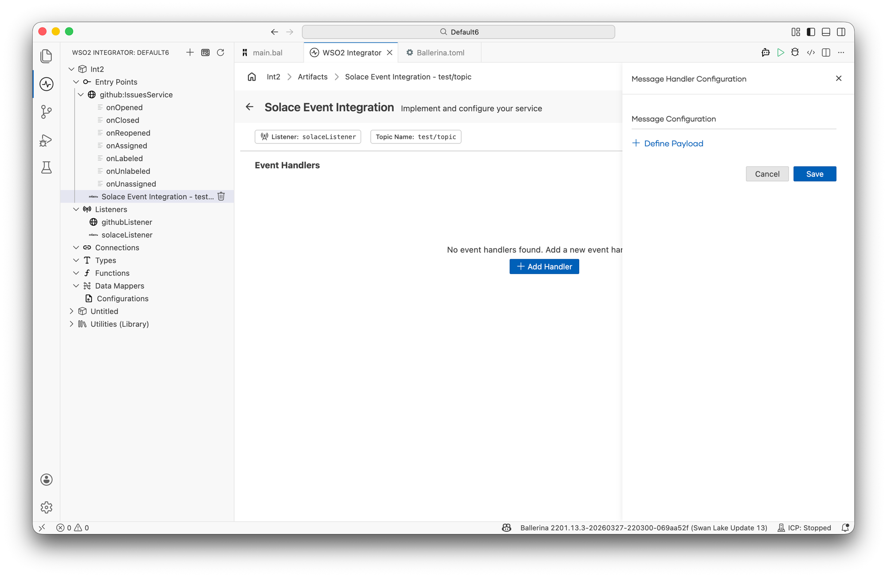This screenshot has width=887, height=577.
Task: Switch to Ballerina.toml tab
Action: 440,52
